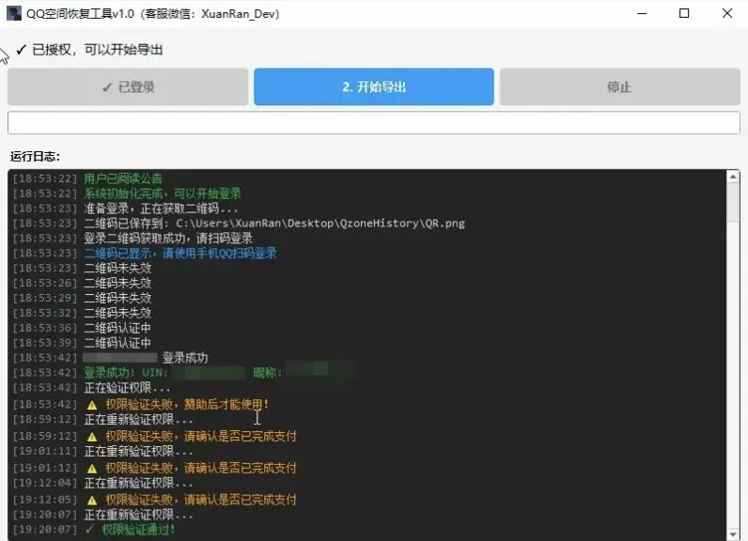Click log line 用户已阅读公告
The image size is (748, 541).
click(123, 178)
